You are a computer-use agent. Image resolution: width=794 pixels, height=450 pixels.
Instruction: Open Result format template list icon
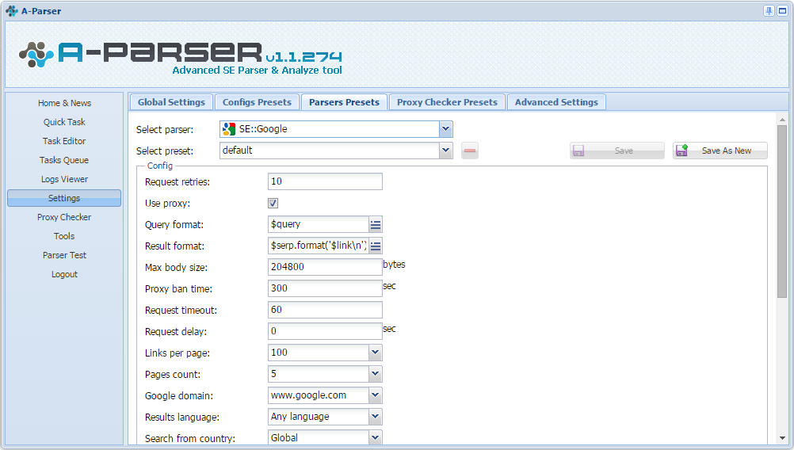click(x=376, y=246)
